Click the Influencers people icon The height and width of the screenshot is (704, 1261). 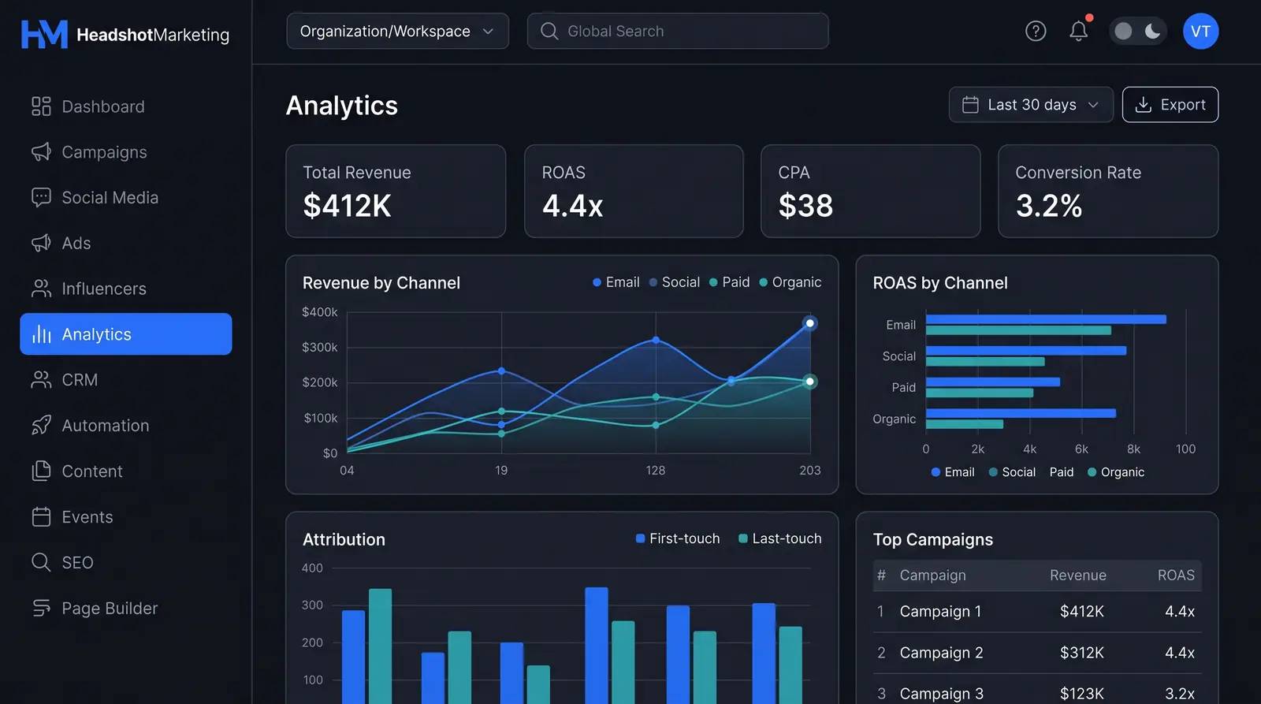(x=41, y=289)
